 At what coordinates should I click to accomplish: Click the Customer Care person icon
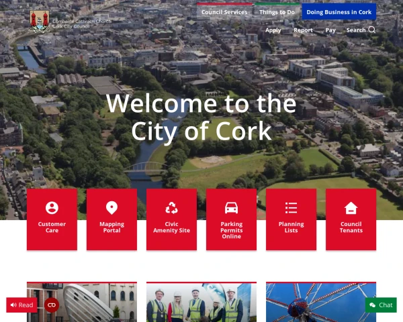[x=52, y=208]
